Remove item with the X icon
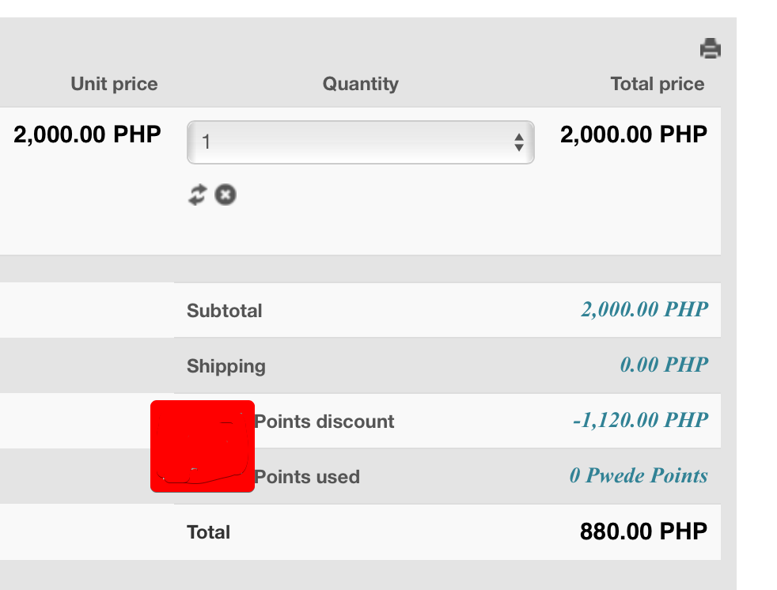The image size is (777, 590). click(x=226, y=194)
